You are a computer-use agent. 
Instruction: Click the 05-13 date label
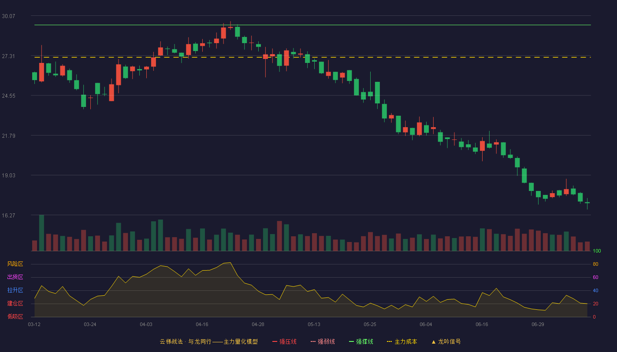pyautogui.click(x=314, y=324)
